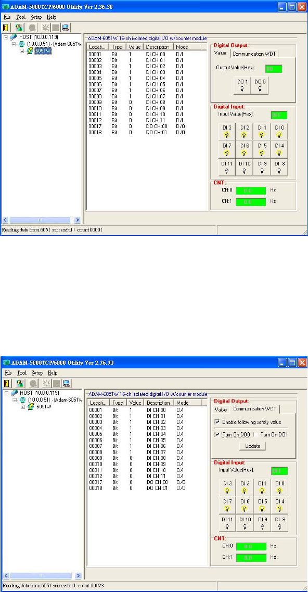The width and height of the screenshot is (308, 592).
Task: Click the Output Value(Hex) green field
Action: click(274, 69)
